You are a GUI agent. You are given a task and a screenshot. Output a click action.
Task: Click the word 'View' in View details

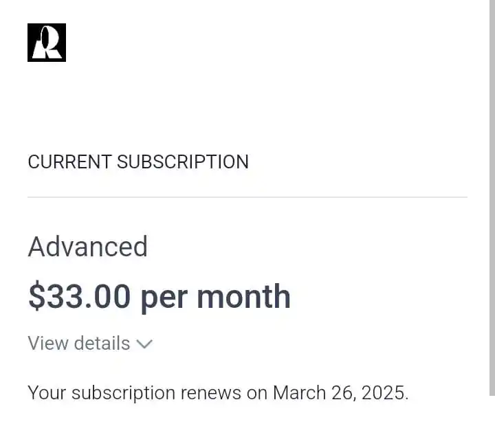47,343
